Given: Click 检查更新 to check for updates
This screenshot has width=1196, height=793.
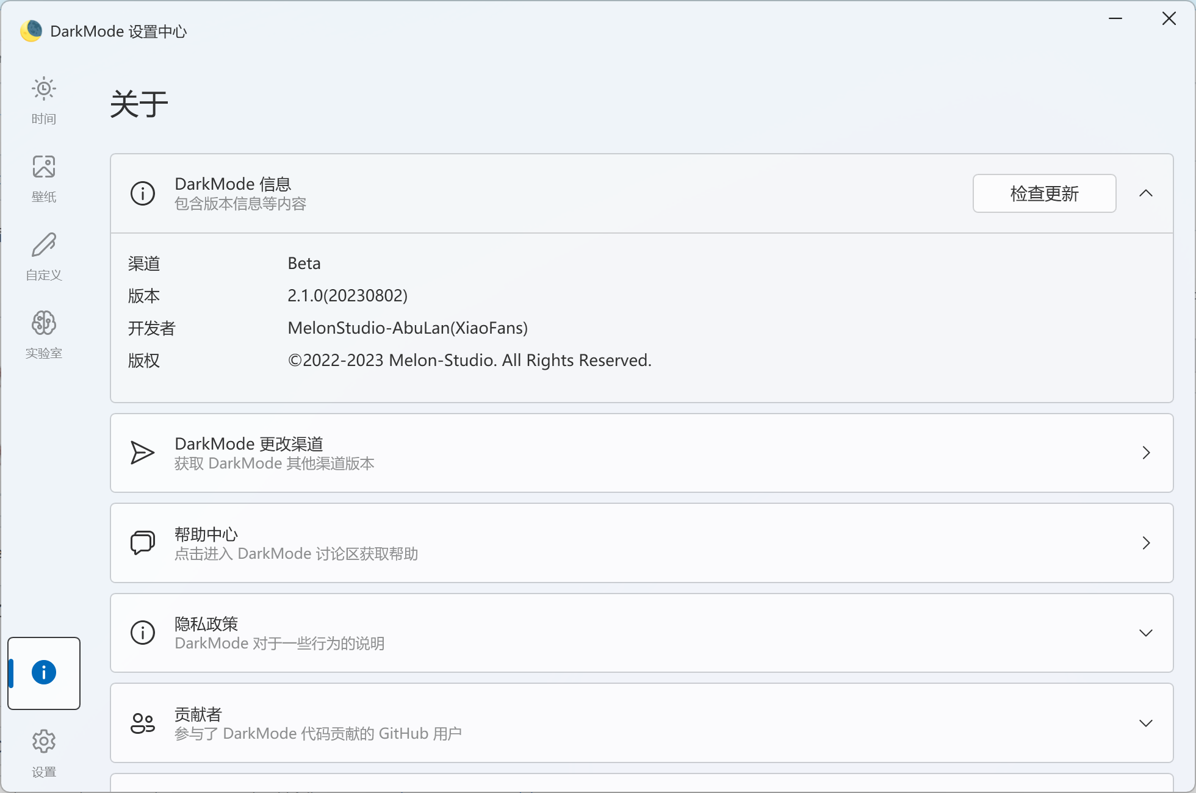Looking at the screenshot, I should (x=1044, y=193).
